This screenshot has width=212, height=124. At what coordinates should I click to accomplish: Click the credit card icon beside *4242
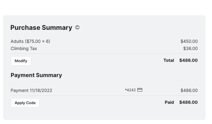pyautogui.click(x=140, y=90)
